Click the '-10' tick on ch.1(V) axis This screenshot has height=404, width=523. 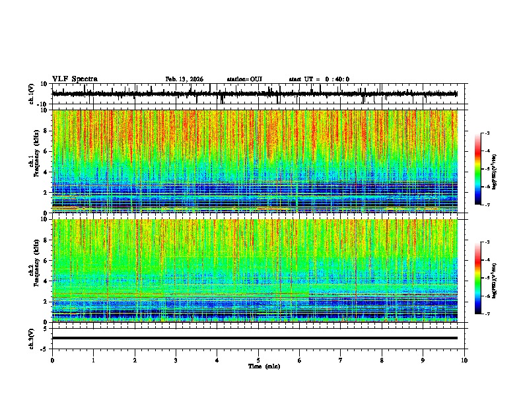pos(43,104)
